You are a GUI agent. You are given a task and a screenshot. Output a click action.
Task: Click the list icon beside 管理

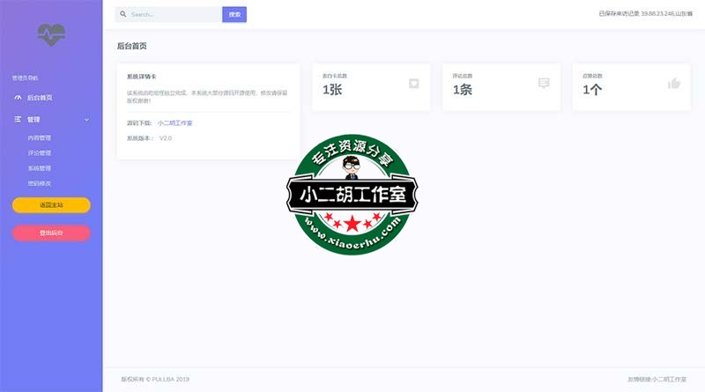pos(18,119)
